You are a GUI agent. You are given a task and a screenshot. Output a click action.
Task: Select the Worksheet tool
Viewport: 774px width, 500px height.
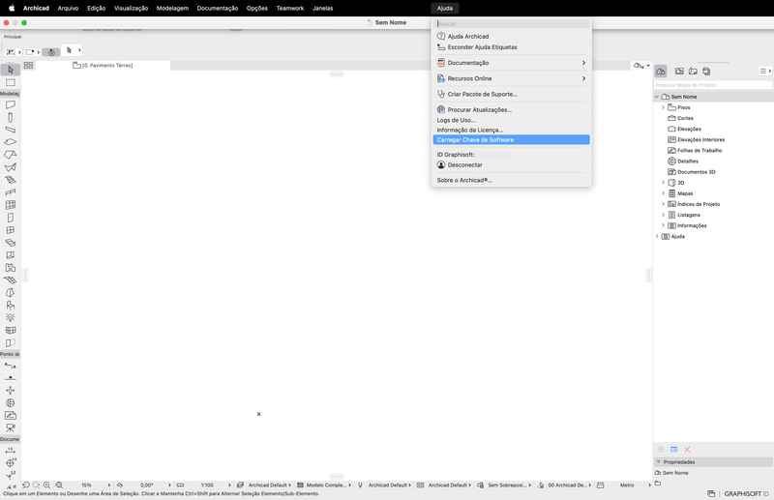[x=11, y=416]
